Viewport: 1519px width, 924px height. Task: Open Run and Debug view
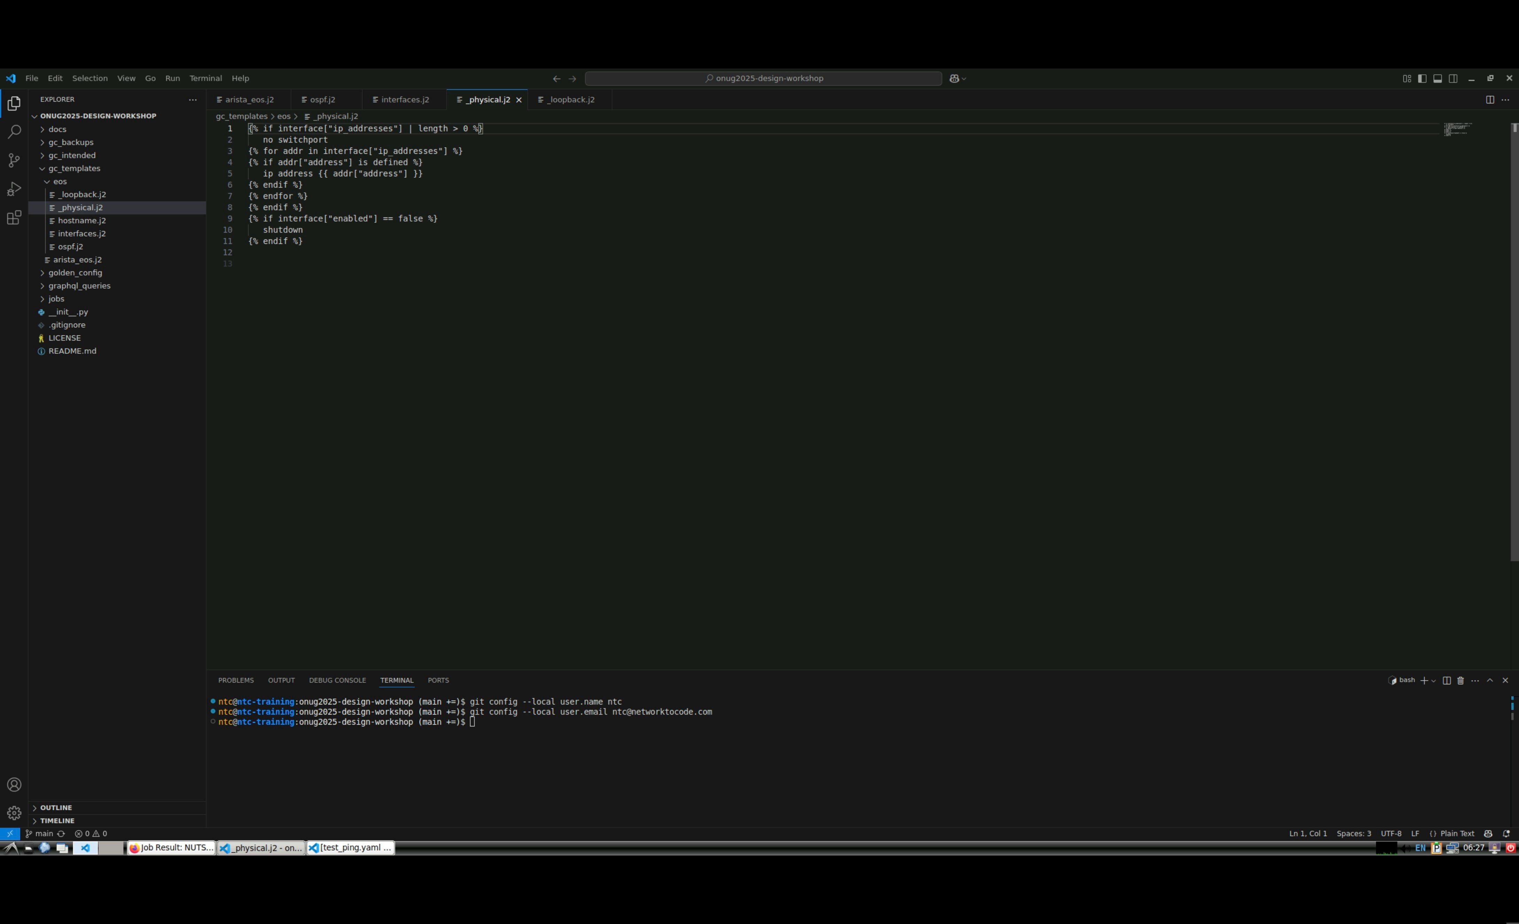pos(14,189)
